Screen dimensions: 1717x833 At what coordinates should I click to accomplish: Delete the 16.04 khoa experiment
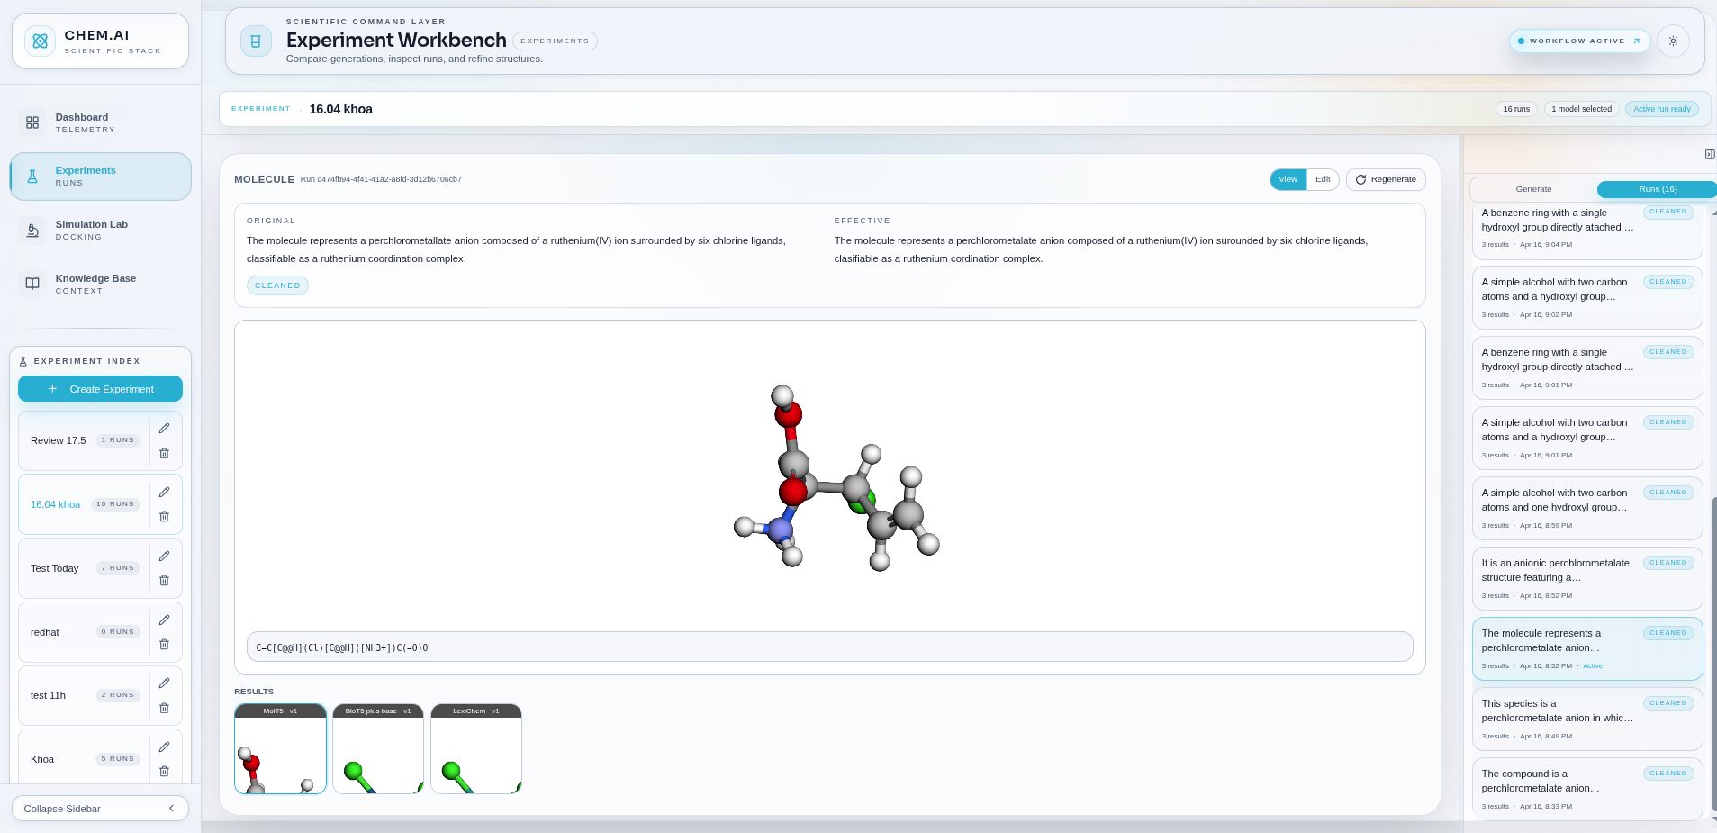pyautogui.click(x=164, y=517)
